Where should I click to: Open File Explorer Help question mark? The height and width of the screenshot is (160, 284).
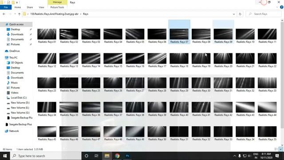coord(282,7)
